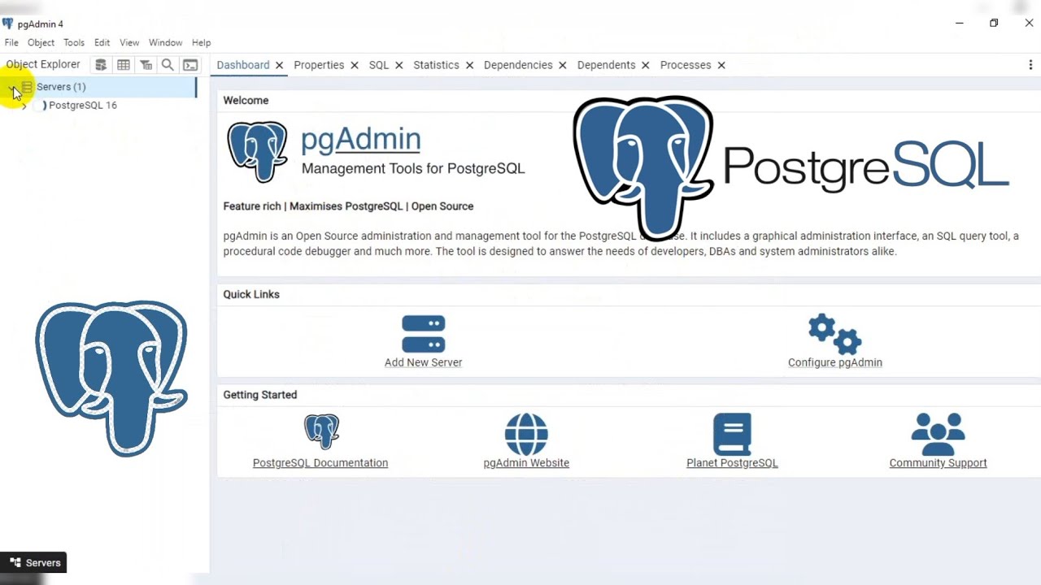1041x585 pixels.
Task: Click the Servers breadcrumb at bottom
Action: tap(33, 562)
